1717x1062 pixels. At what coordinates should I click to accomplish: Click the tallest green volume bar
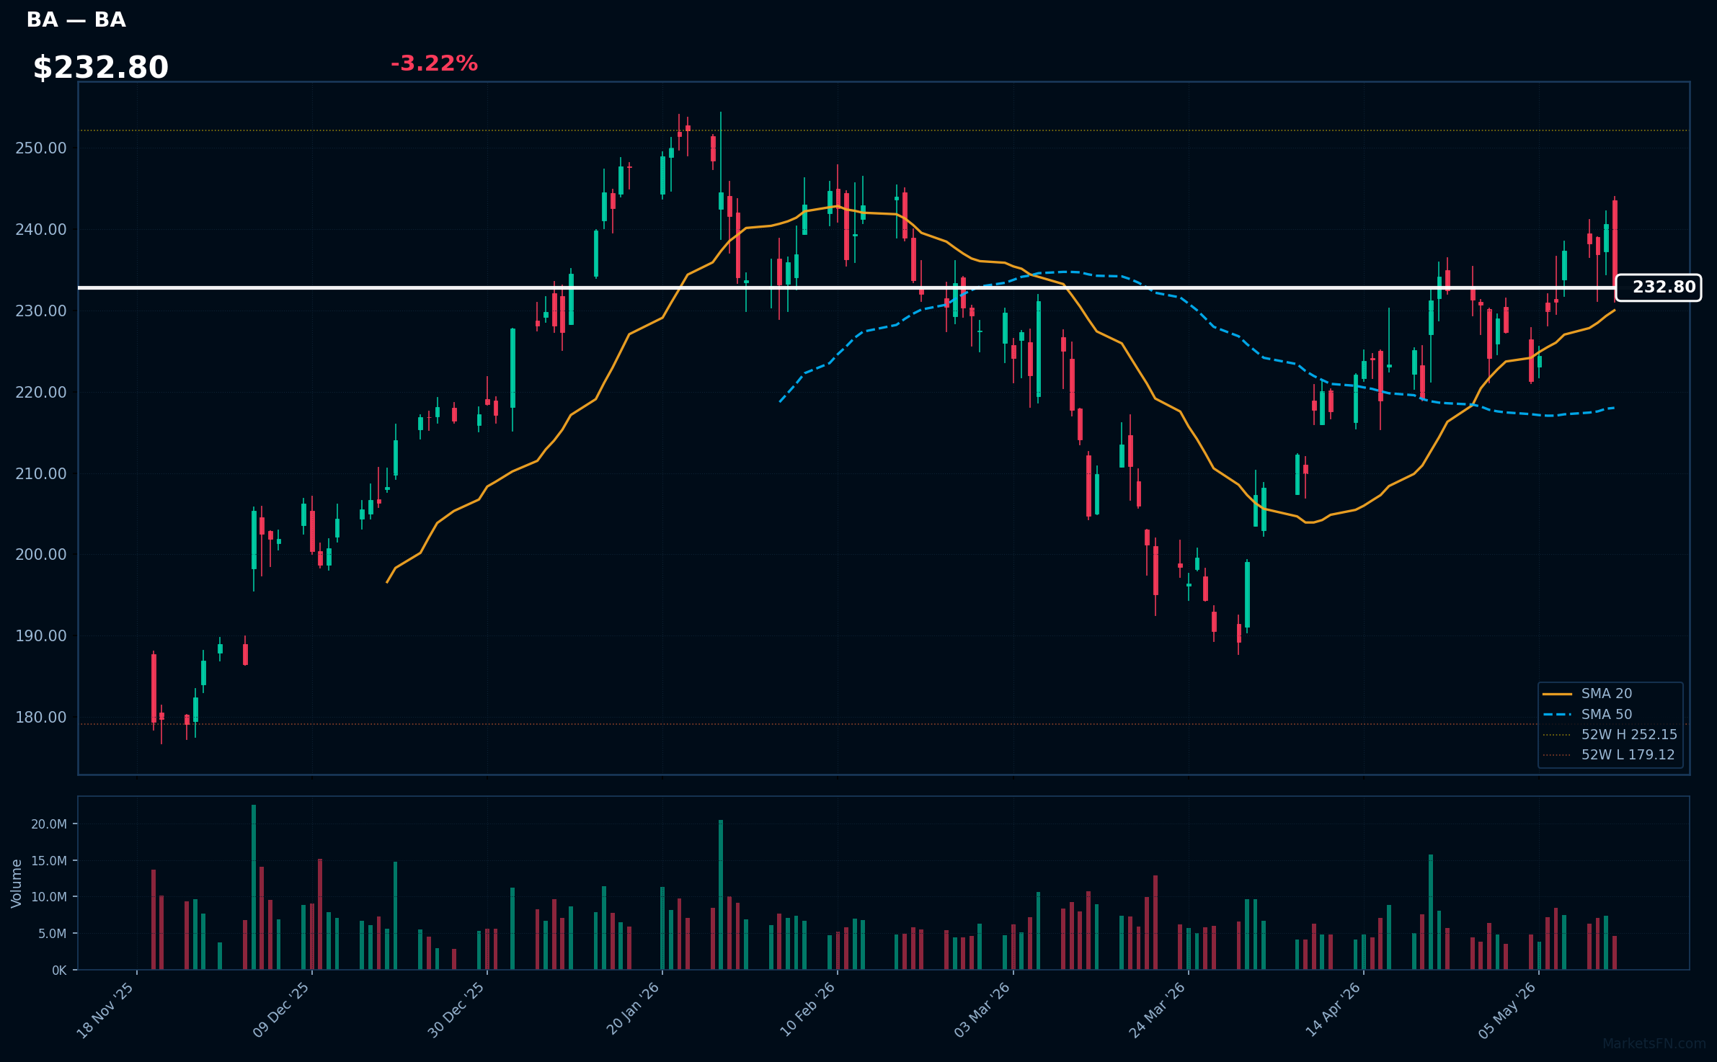tap(254, 887)
